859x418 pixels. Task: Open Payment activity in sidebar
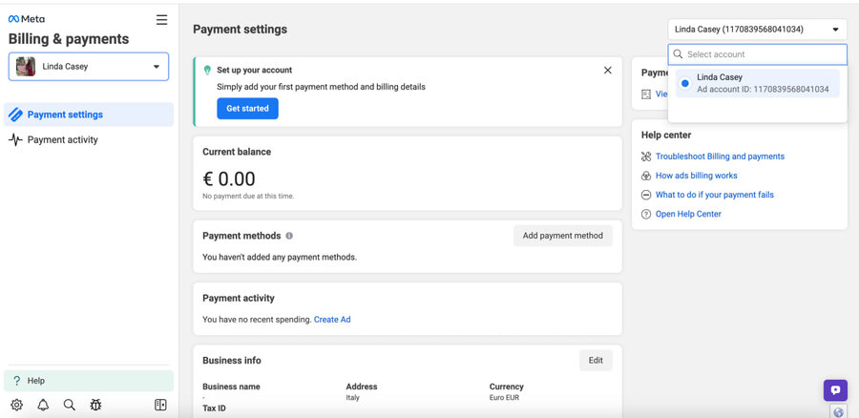click(89, 139)
